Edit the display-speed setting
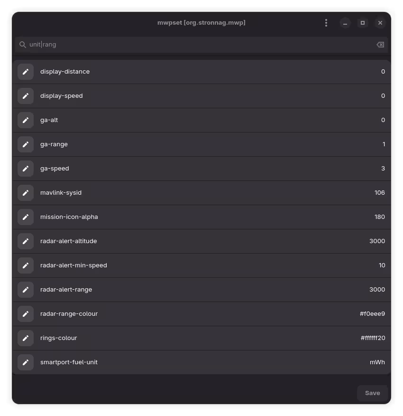Viewport: 403px width, 416px height. [26, 96]
